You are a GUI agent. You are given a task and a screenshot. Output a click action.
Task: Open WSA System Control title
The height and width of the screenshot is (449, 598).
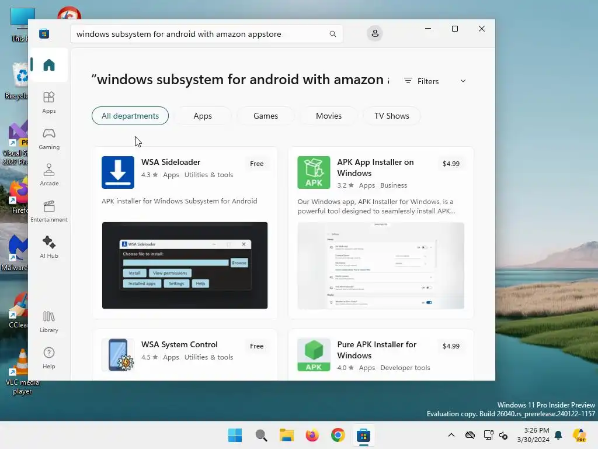[x=179, y=344]
